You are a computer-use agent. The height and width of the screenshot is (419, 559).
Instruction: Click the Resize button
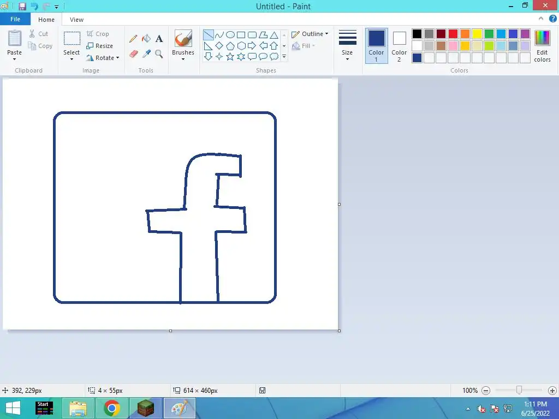100,46
